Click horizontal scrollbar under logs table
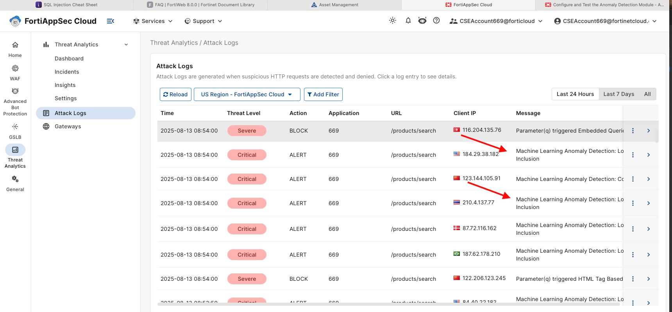Screen dimensions: 672x312 pos(389,304)
